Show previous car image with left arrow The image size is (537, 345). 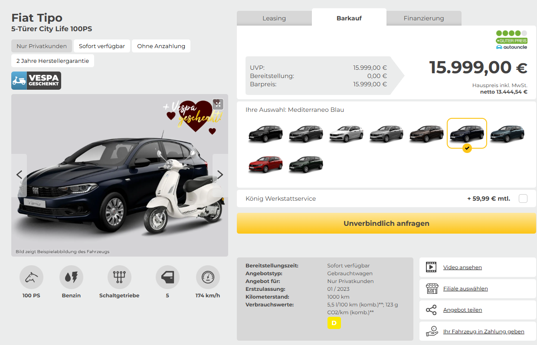(19, 175)
